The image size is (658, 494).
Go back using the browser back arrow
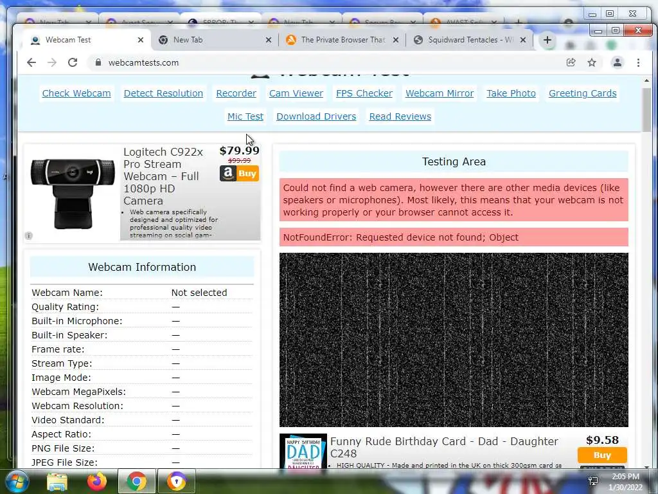[x=31, y=62]
